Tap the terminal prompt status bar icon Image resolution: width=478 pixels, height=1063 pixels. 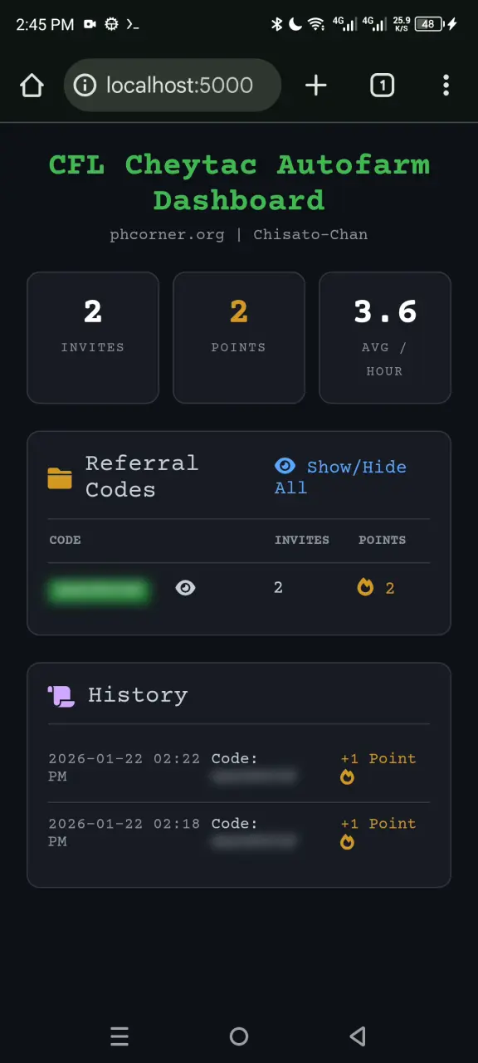(x=132, y=24)
